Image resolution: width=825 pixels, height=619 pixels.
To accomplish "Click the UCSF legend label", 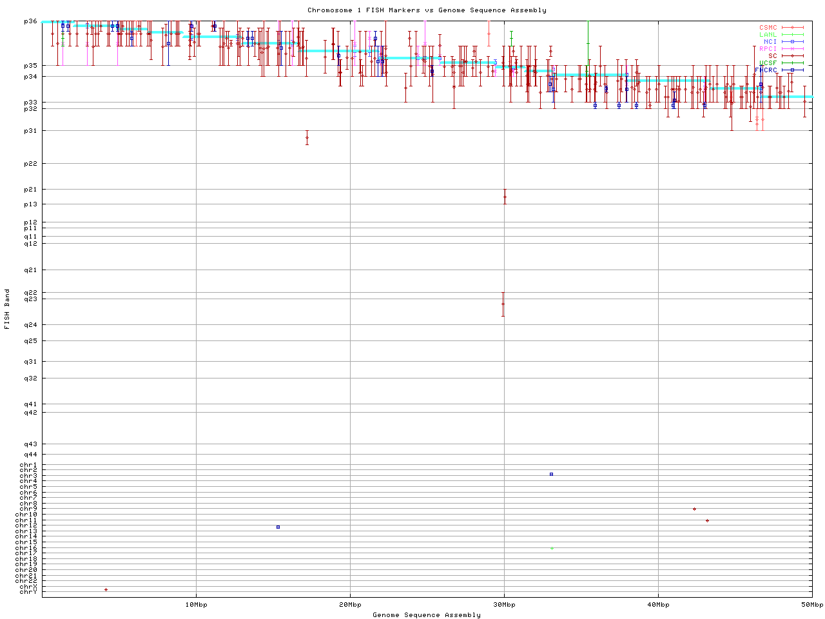I will tap(768, 63).
